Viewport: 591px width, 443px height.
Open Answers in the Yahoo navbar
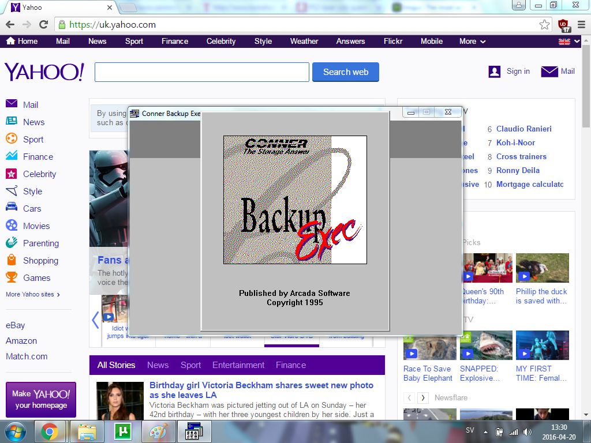pos(350,42)
